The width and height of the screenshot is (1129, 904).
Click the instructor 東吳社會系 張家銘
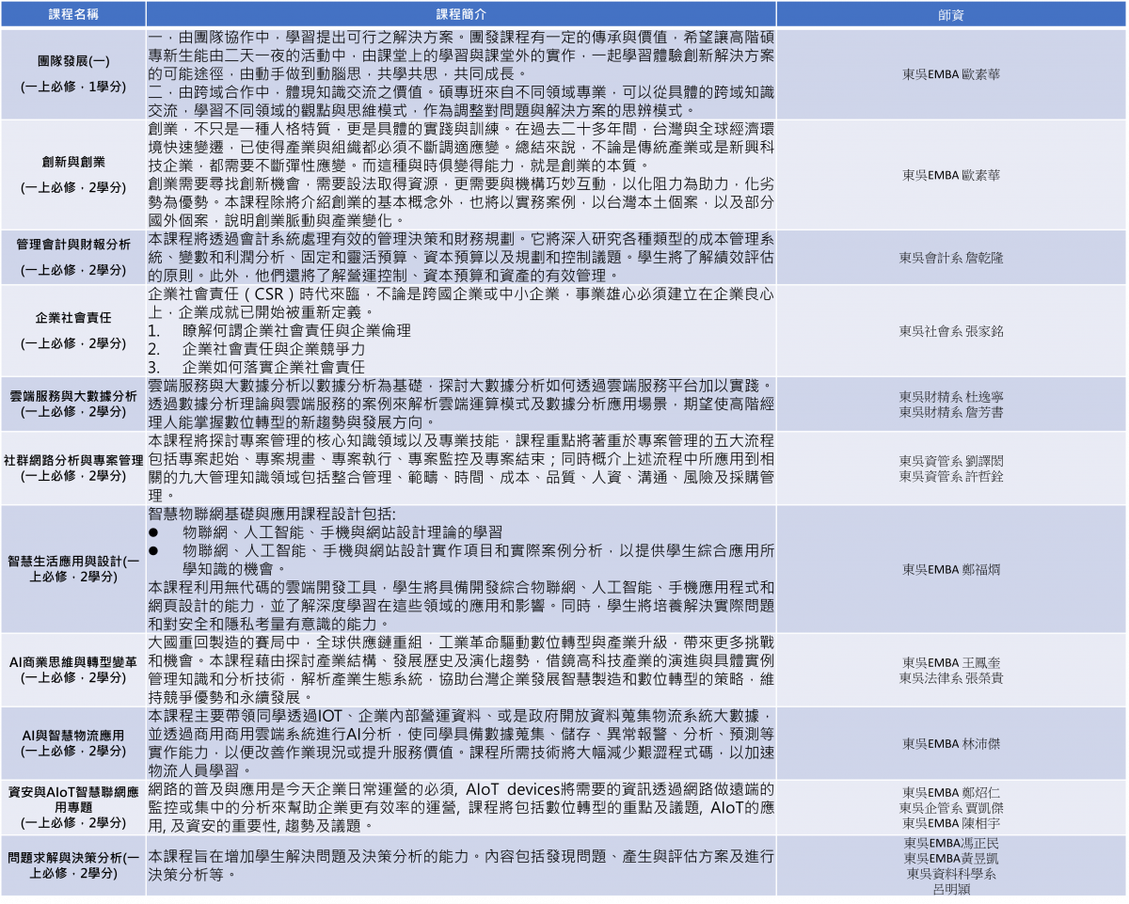[x=951, y=331]
